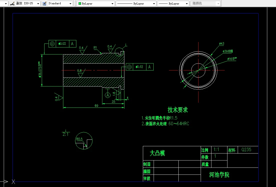Open the Dimension Style manager icon

pos(12,3)
